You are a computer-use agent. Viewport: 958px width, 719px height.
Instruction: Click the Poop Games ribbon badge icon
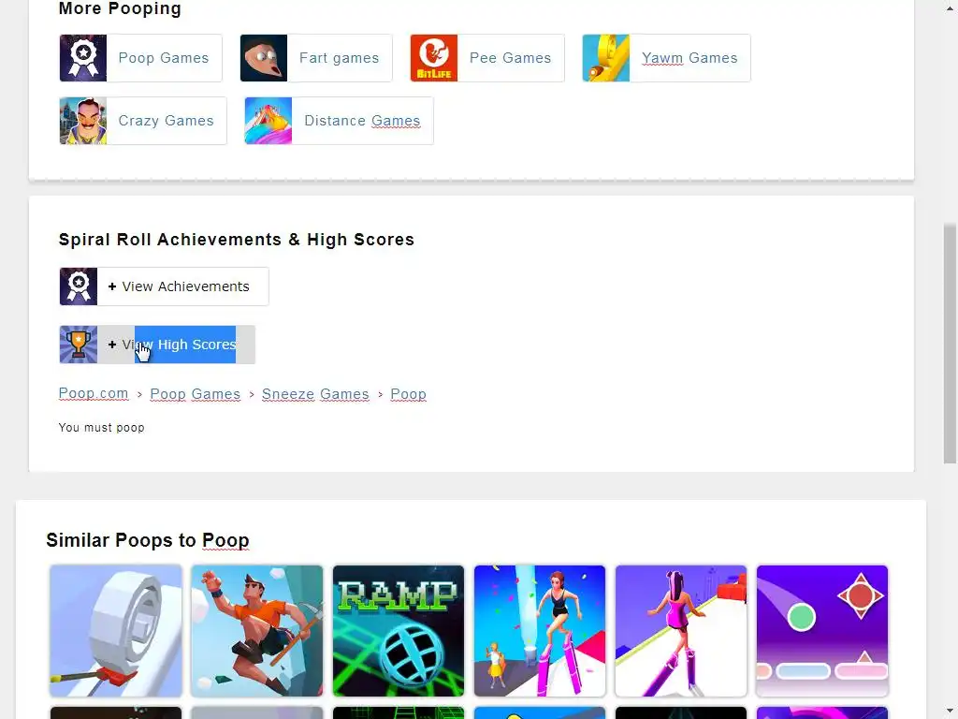click(x=83, y=58)
